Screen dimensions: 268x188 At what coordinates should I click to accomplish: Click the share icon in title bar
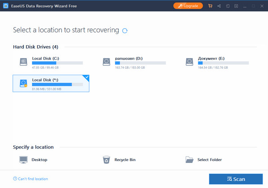(219, 6)
